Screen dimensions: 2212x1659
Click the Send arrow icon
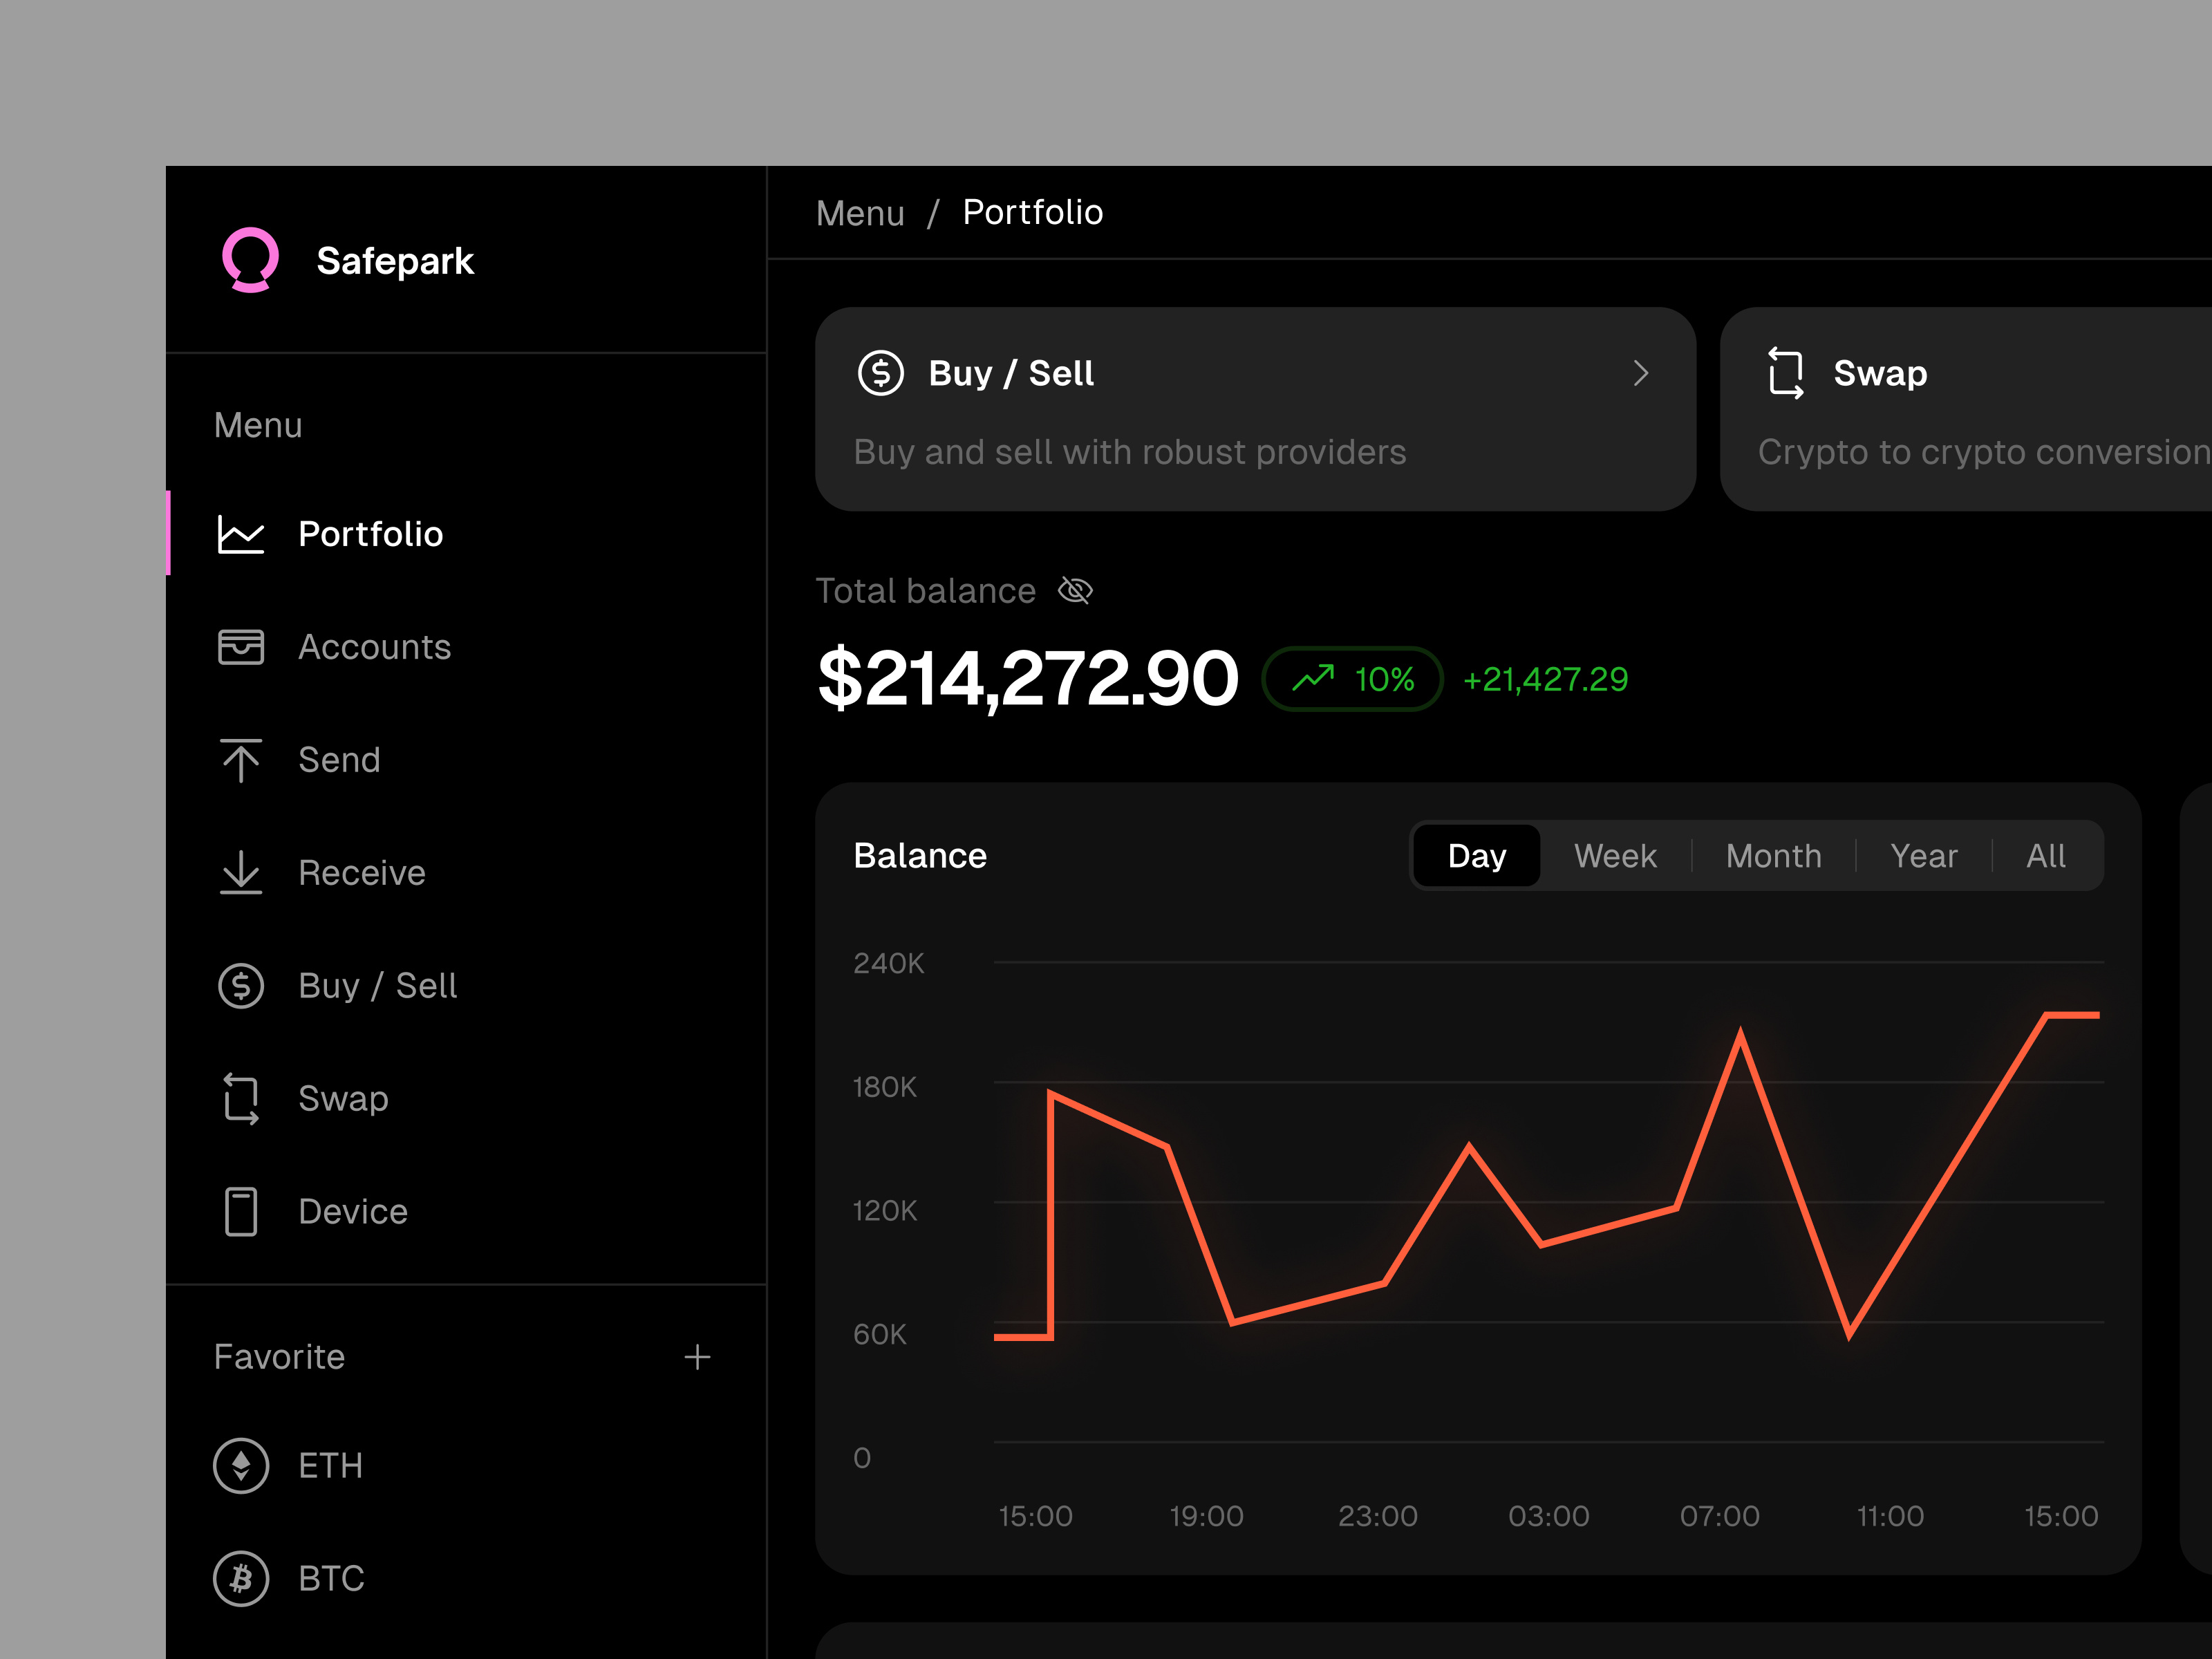(240, 760)
